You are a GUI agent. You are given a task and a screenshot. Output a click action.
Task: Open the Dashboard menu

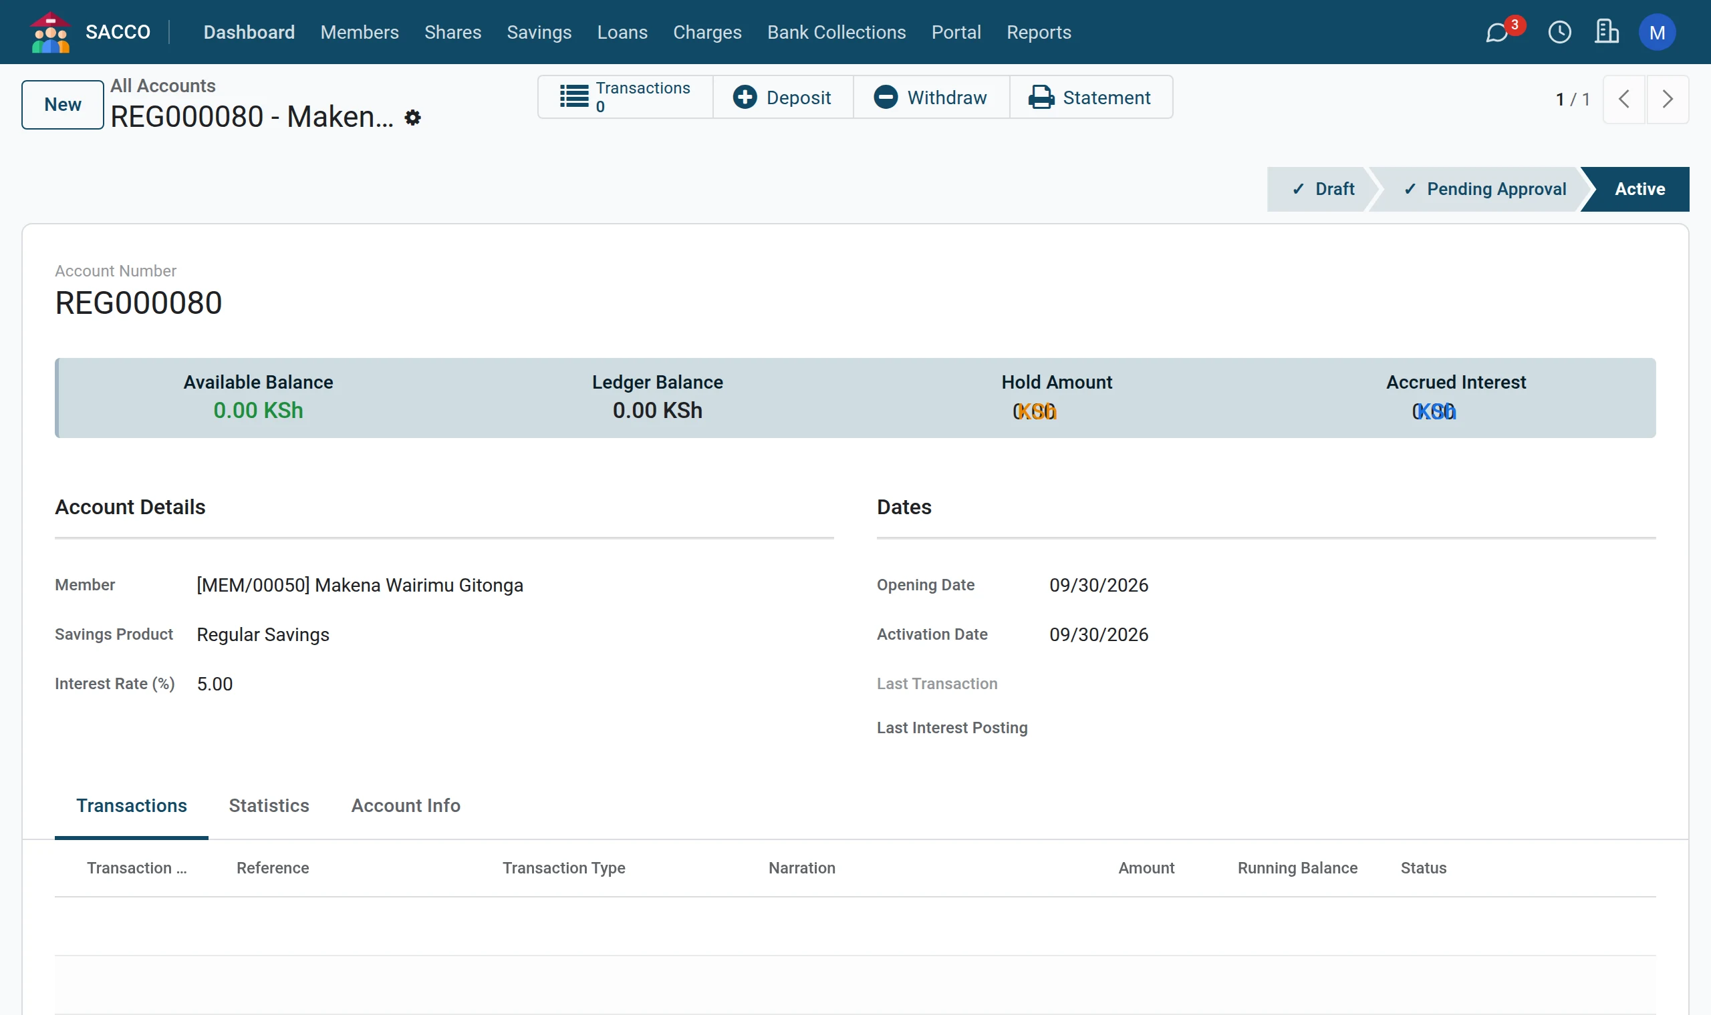[x=249, y=32]
